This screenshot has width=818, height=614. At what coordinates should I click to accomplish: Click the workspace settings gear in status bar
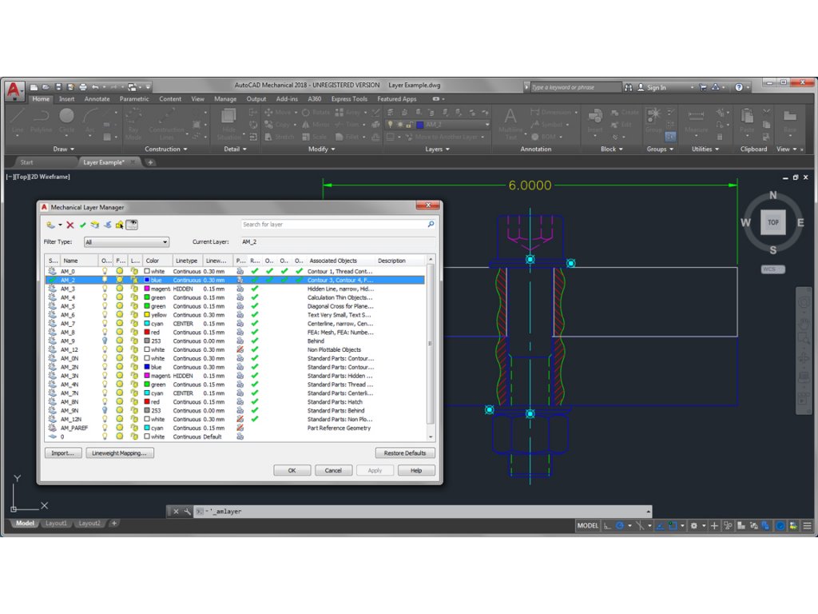[694, 526]
